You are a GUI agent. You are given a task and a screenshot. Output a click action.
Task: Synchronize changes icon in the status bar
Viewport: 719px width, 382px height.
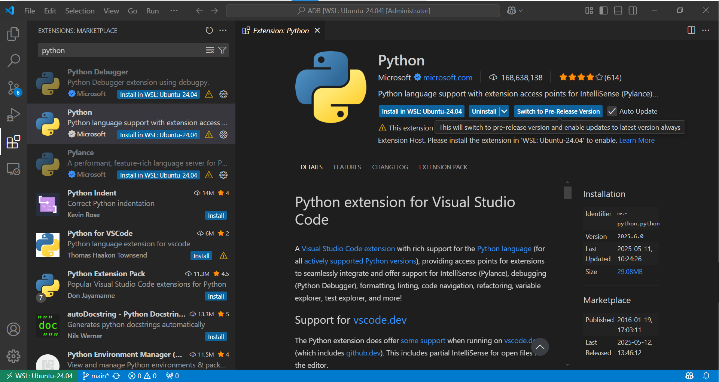(x=116, y=376)
